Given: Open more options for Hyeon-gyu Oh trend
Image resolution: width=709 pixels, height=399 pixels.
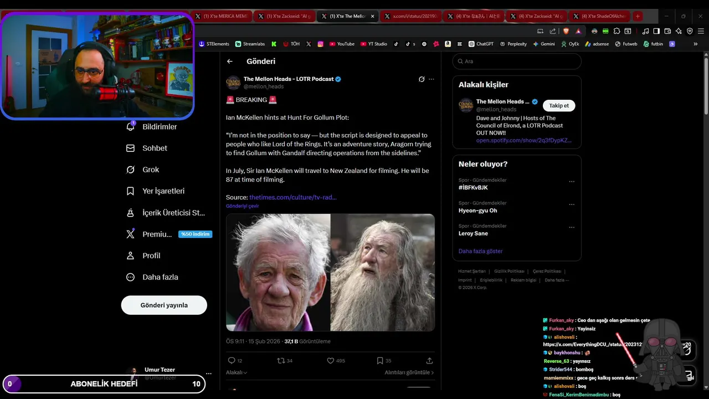Looking at the screenshot, I should pos(572,204).
